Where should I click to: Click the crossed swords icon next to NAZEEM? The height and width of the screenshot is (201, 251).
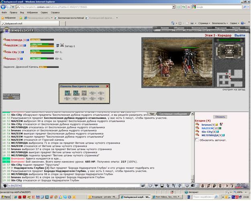(x=62, y=45)
